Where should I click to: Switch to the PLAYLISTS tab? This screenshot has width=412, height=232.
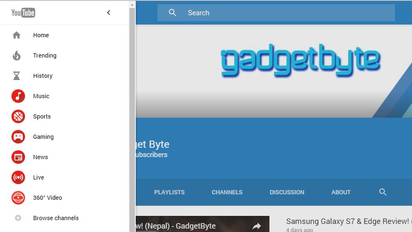pos(169,192)
